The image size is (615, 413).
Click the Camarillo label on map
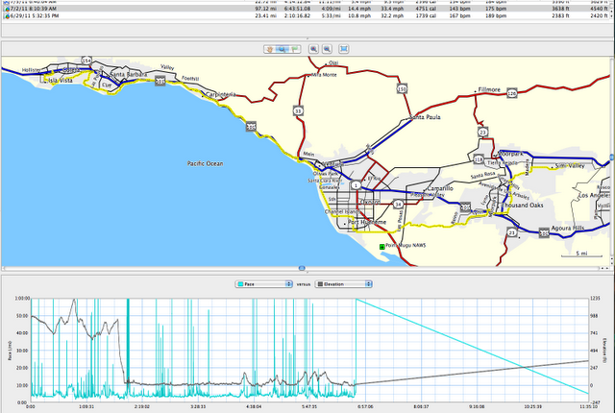click(x=440, y=188)
